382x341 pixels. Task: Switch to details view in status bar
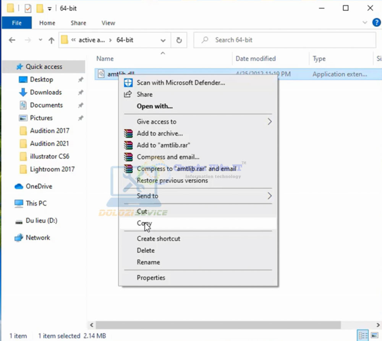(363, 336)
